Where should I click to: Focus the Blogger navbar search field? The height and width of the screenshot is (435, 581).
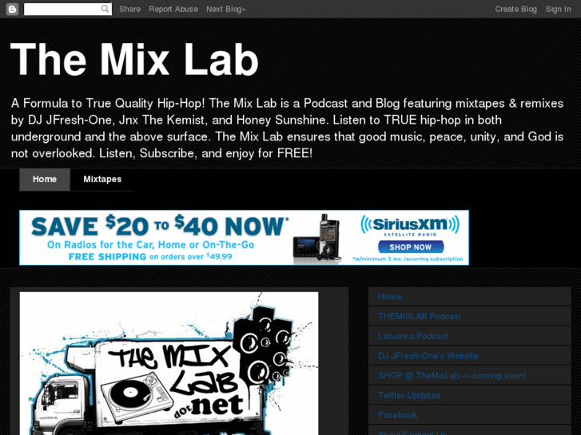[x=62, y=10]
